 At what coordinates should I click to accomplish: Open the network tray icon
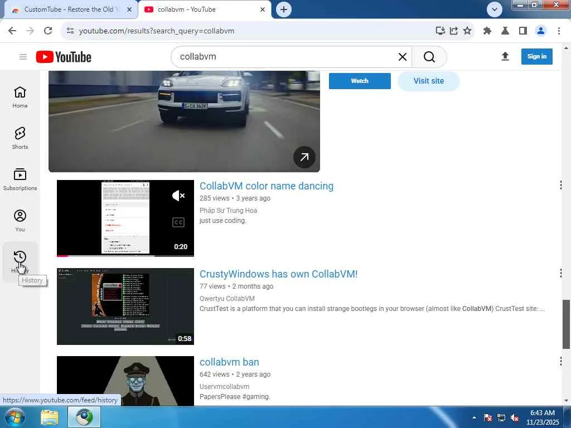click(501, 417)
